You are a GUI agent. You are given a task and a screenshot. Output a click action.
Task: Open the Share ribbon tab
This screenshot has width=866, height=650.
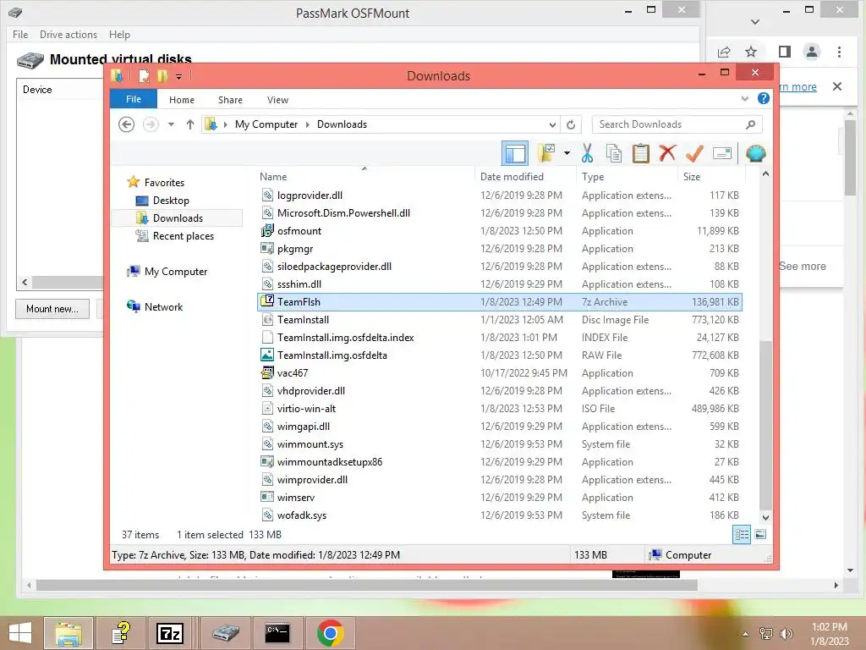(x=230, y=100)
